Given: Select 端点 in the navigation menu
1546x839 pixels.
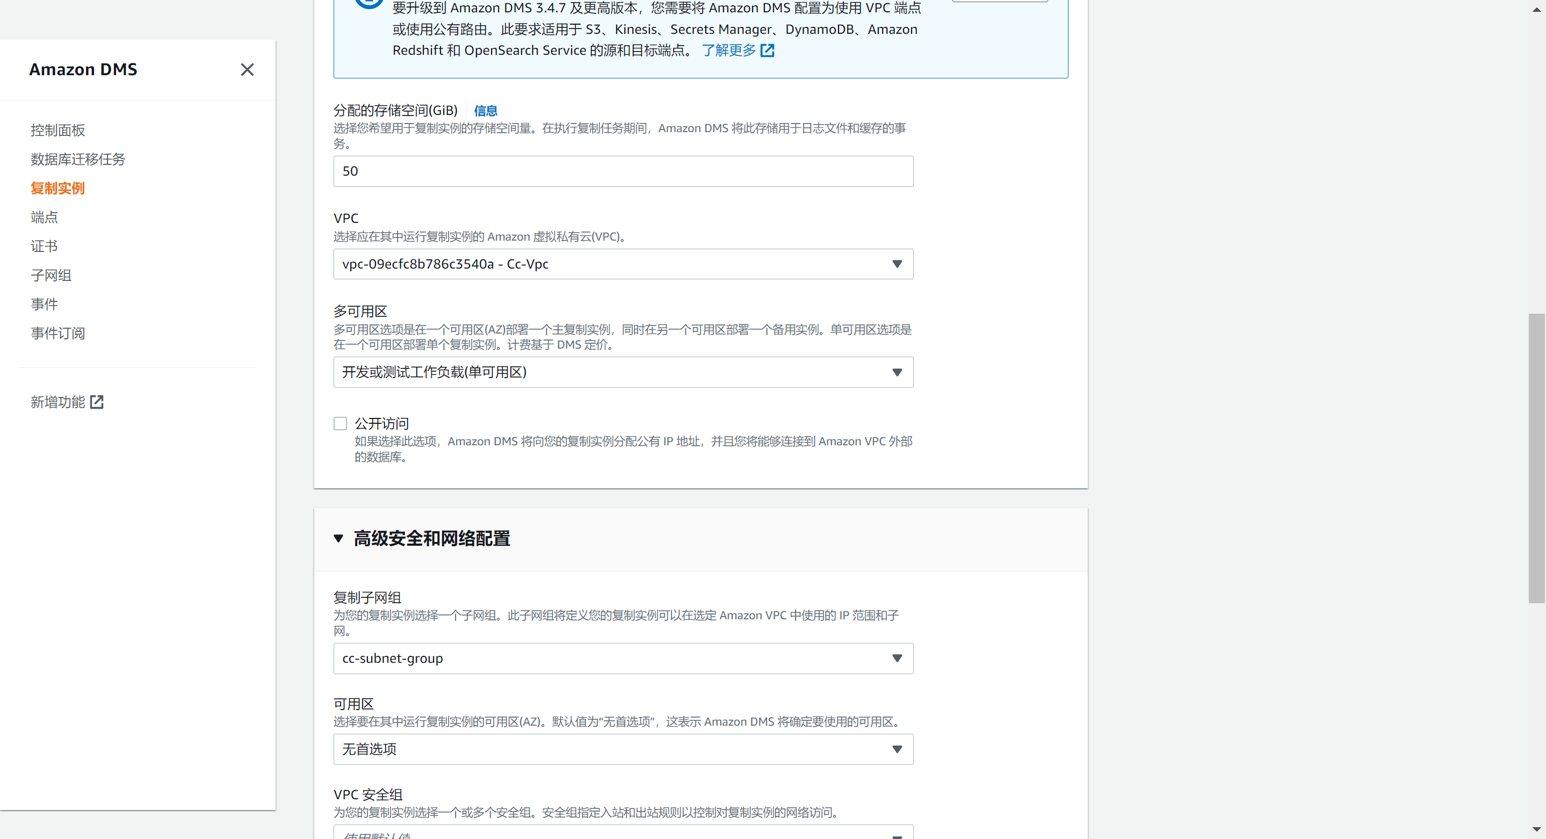Looking at the screenshot, I should click(x=45, y=217).
